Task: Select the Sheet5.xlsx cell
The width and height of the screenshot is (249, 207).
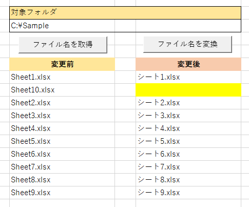Action: (62, 141)
